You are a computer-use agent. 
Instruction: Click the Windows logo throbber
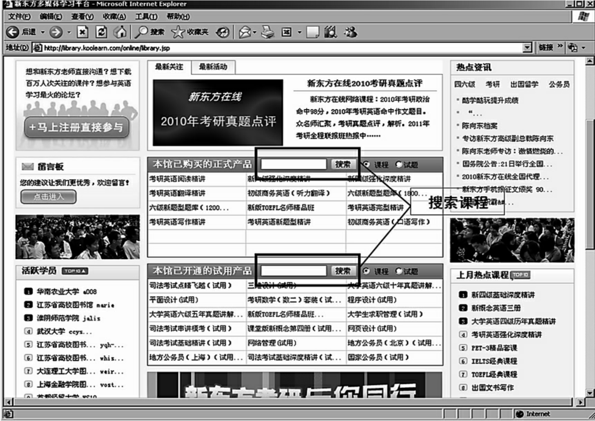583,16
